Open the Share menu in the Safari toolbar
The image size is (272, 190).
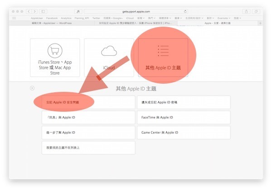point(246,11)
